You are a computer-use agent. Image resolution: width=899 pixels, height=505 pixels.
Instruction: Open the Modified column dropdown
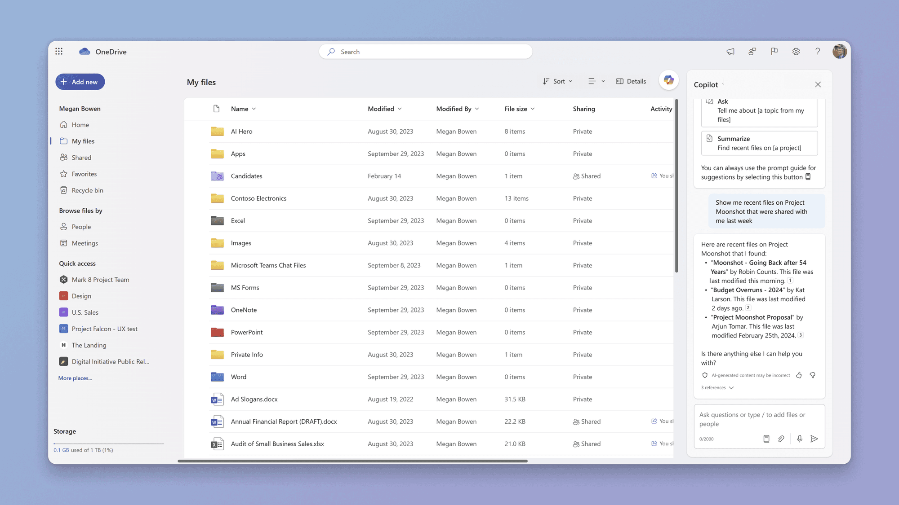[x=385, y=109]
